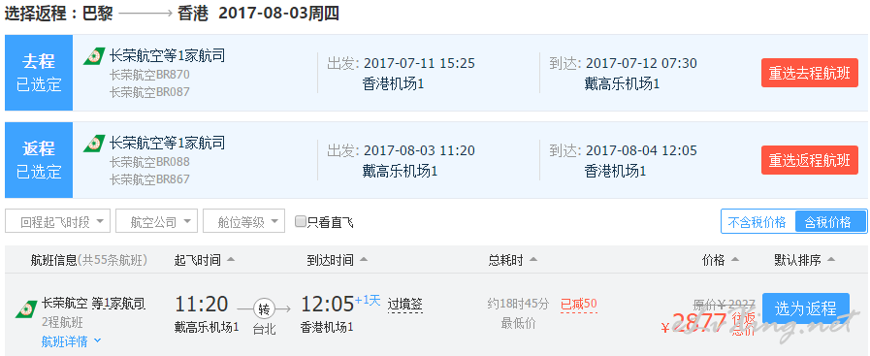Click 选为返程 button
The image size is (870, 356).
806,308
